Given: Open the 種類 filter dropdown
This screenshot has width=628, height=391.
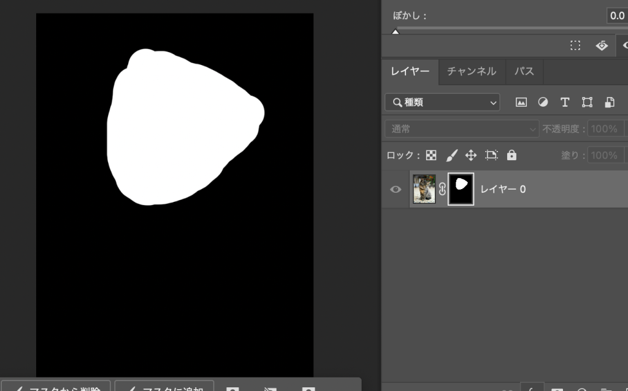Looking at the screenshot, I should [442, 103].
